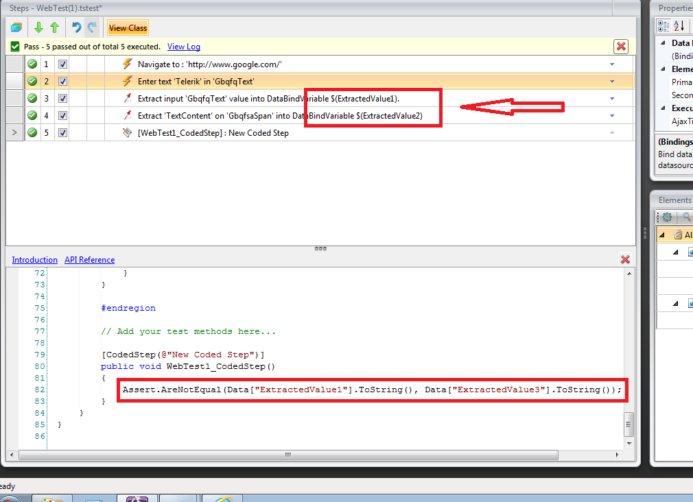693x502 pixels.
Task: Expand row 5 with the chevron marker
Action: click(14, 132)
